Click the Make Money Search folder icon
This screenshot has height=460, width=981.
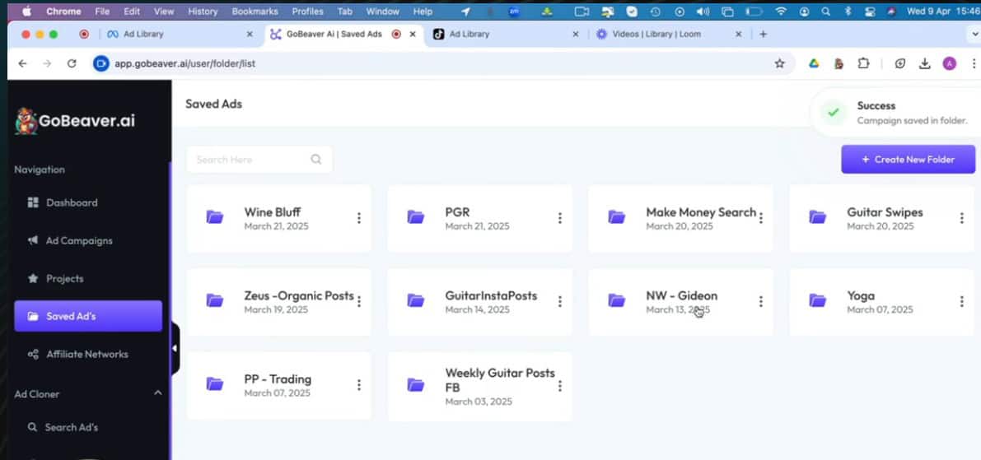616,217
